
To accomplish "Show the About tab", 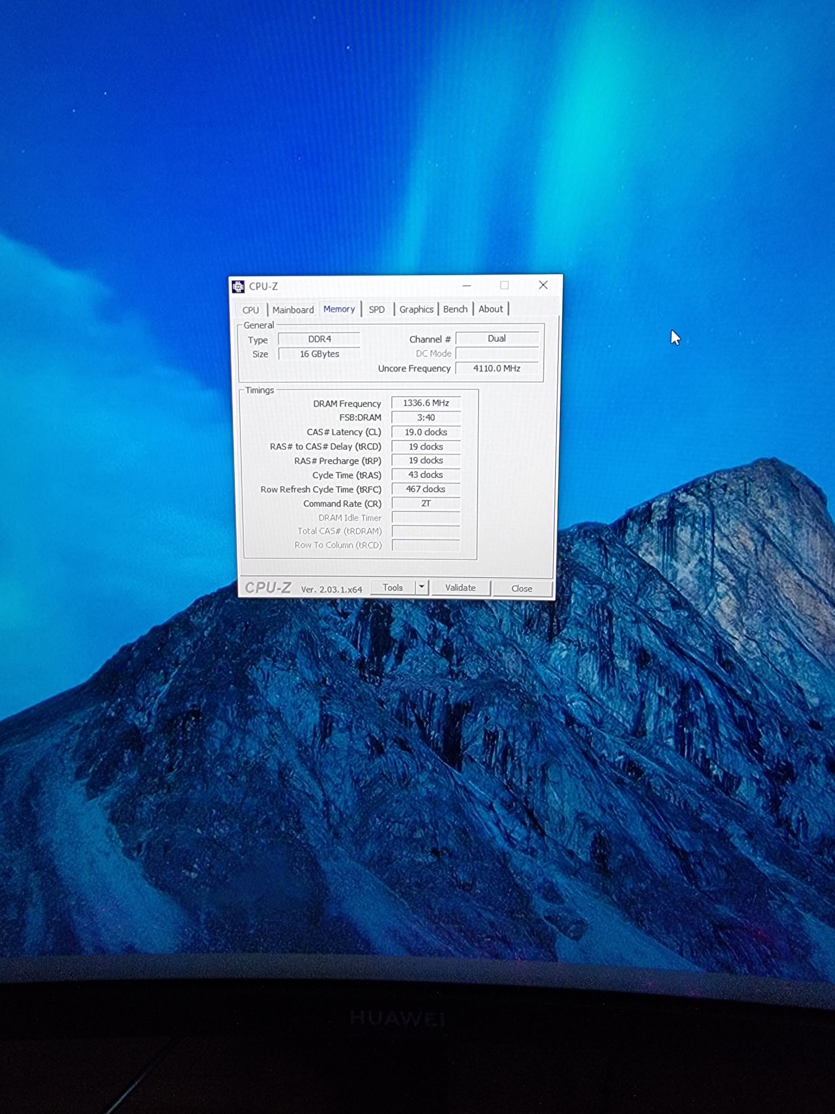I will point(490,309).
